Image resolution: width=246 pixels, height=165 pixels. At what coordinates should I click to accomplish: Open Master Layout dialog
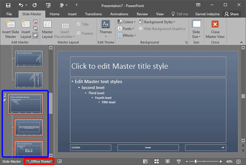point(47,29)
